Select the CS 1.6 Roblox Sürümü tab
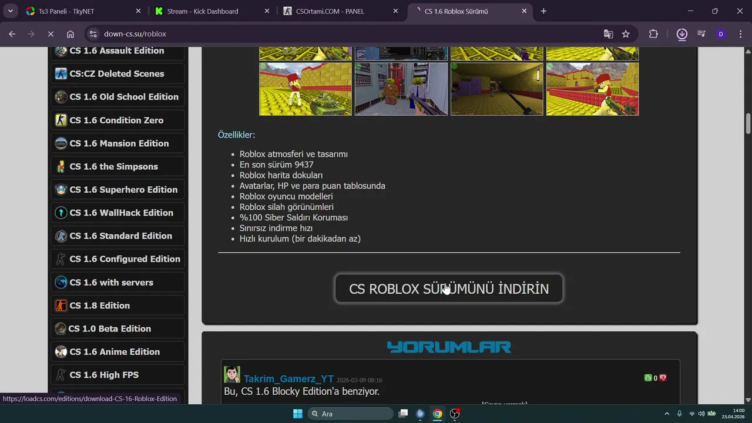This screenshot has height=423, width=752. pyautogui.click(x=470, y=11)
